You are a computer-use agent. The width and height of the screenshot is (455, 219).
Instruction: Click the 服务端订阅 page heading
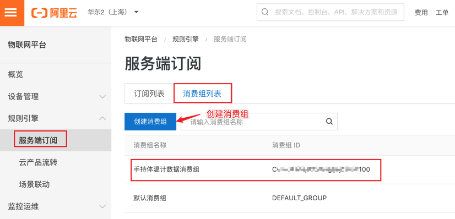click(163, 64)
